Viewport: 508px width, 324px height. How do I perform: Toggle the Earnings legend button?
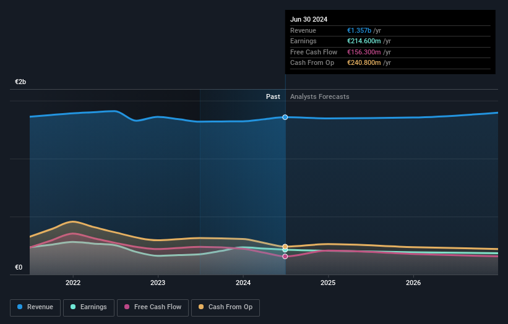(x=88, y=307)
